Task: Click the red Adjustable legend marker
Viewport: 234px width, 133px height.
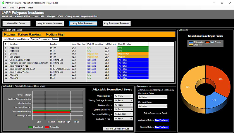Action: 47,127
